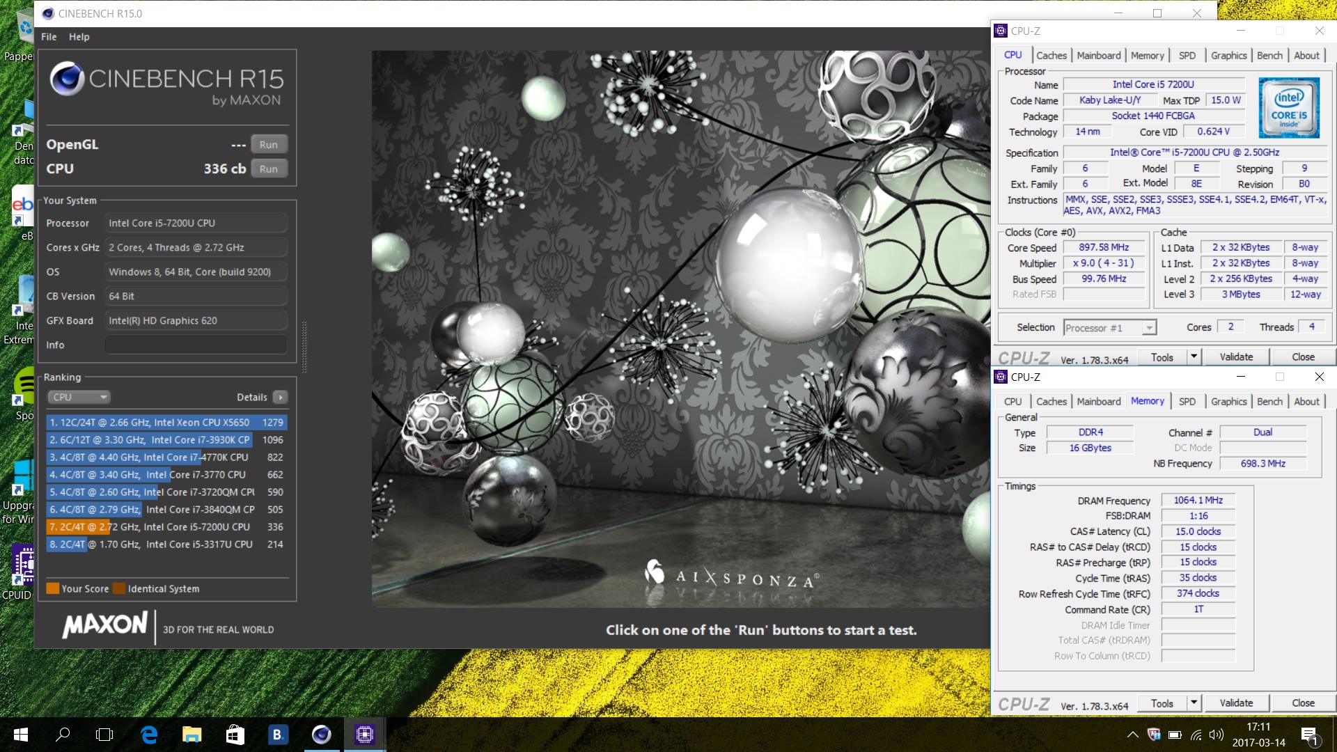Select ranking row Intel Core i7-3930K

tap(166, 440)
